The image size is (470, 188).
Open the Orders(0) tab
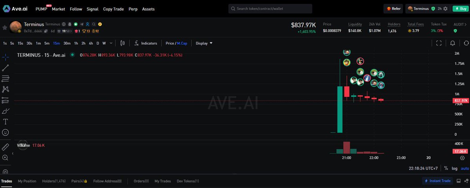[141, 181]
